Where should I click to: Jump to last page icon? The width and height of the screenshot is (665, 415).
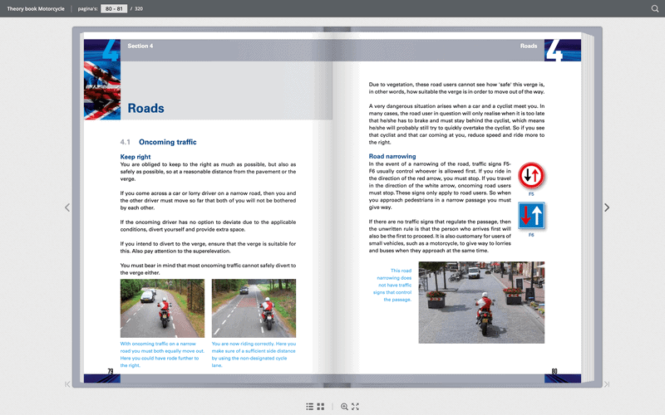coord(607,384)
